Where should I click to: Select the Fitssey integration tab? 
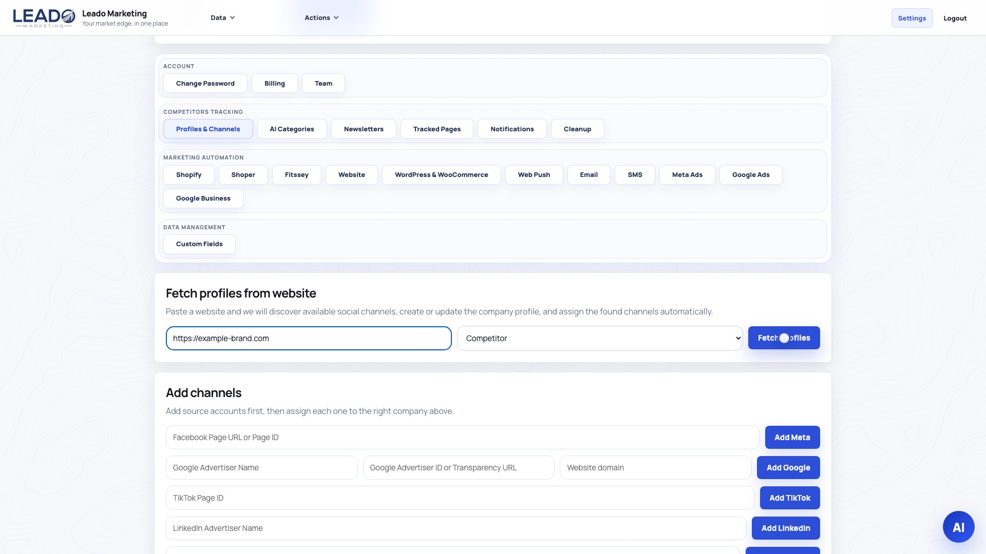pos(297,175)
